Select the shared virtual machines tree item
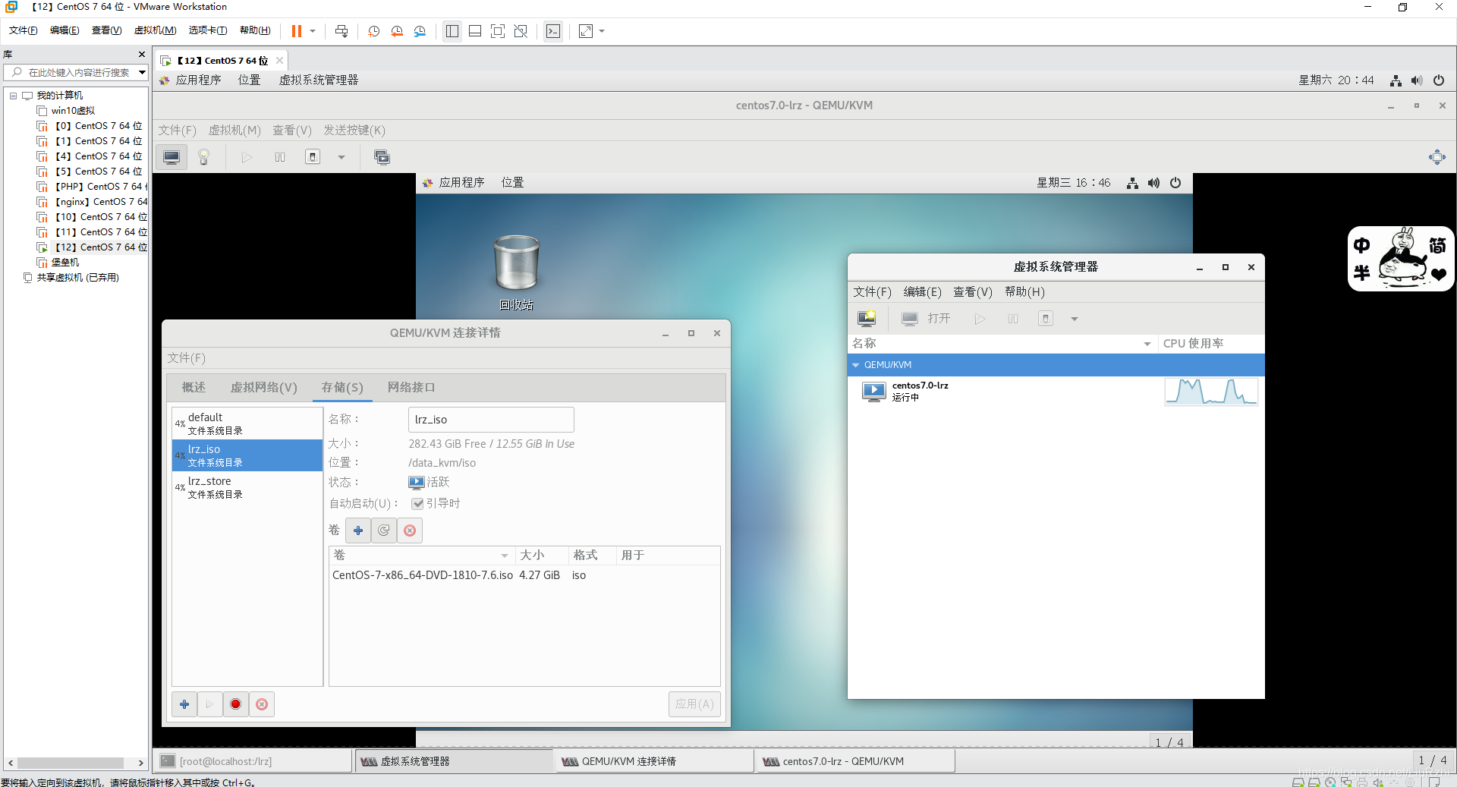1457x787 pixels. [x=71, y=278]
